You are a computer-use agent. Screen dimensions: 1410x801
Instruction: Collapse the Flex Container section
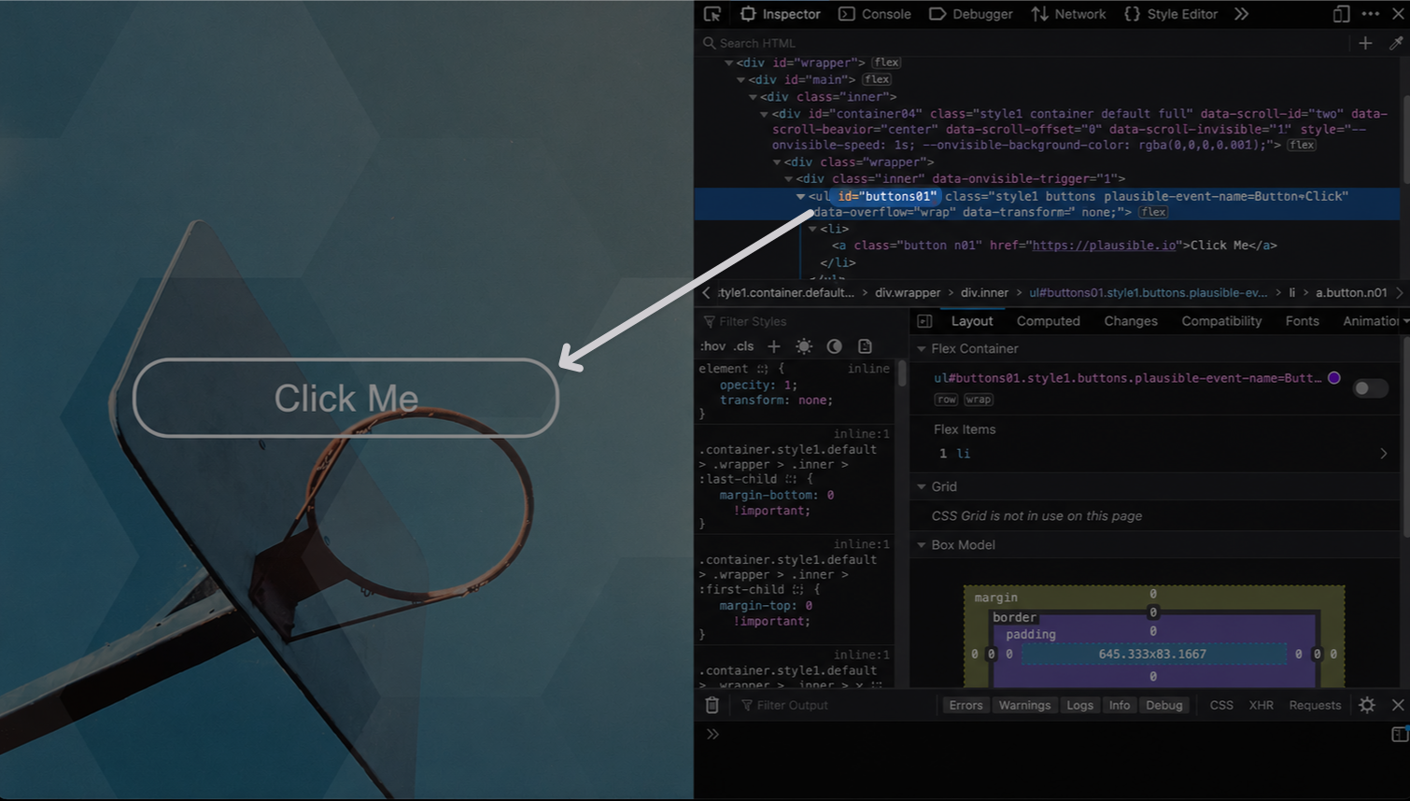(922, 348)
